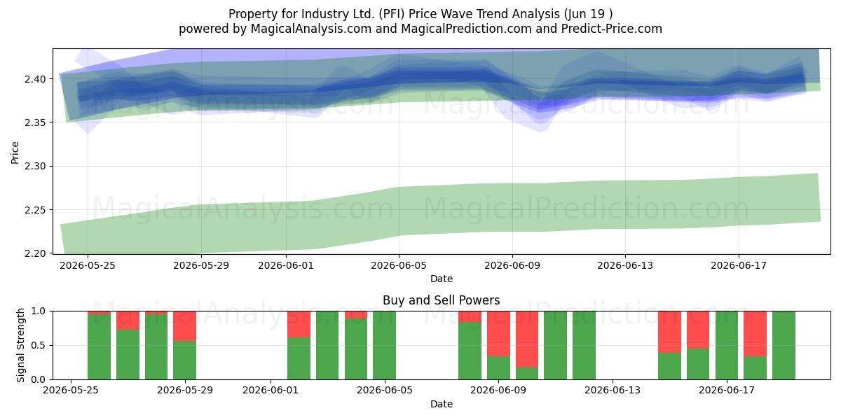Click the 2026-06-09 date on the signal chart
This screenshot has width=841, height=420.
499,391
